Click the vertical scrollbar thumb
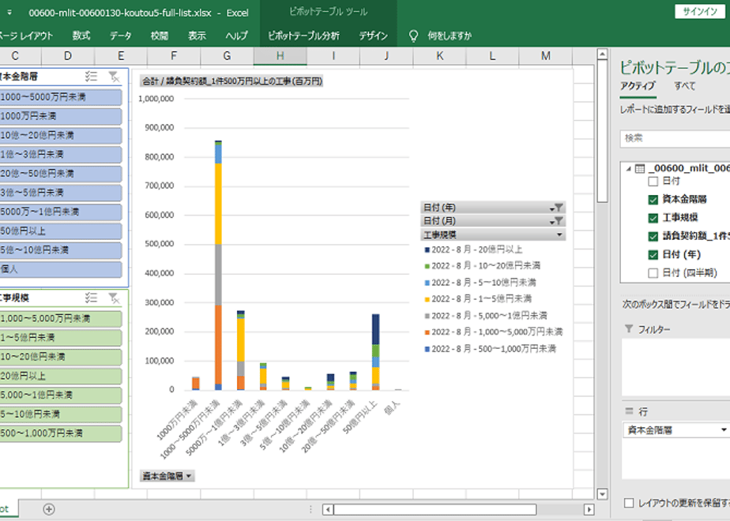This screenshot has width=730, height=521. [602, 131]
